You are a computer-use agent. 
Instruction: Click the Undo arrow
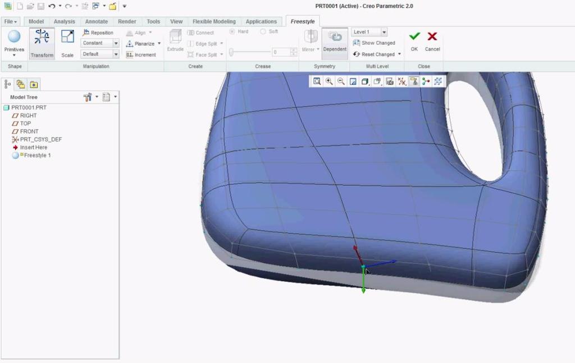52,6
